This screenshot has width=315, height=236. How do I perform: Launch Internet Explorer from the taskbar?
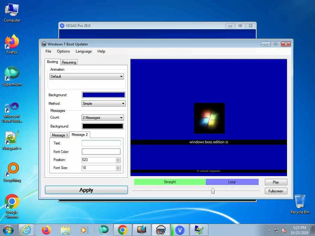pyautogui.click(x=26, y=230)
